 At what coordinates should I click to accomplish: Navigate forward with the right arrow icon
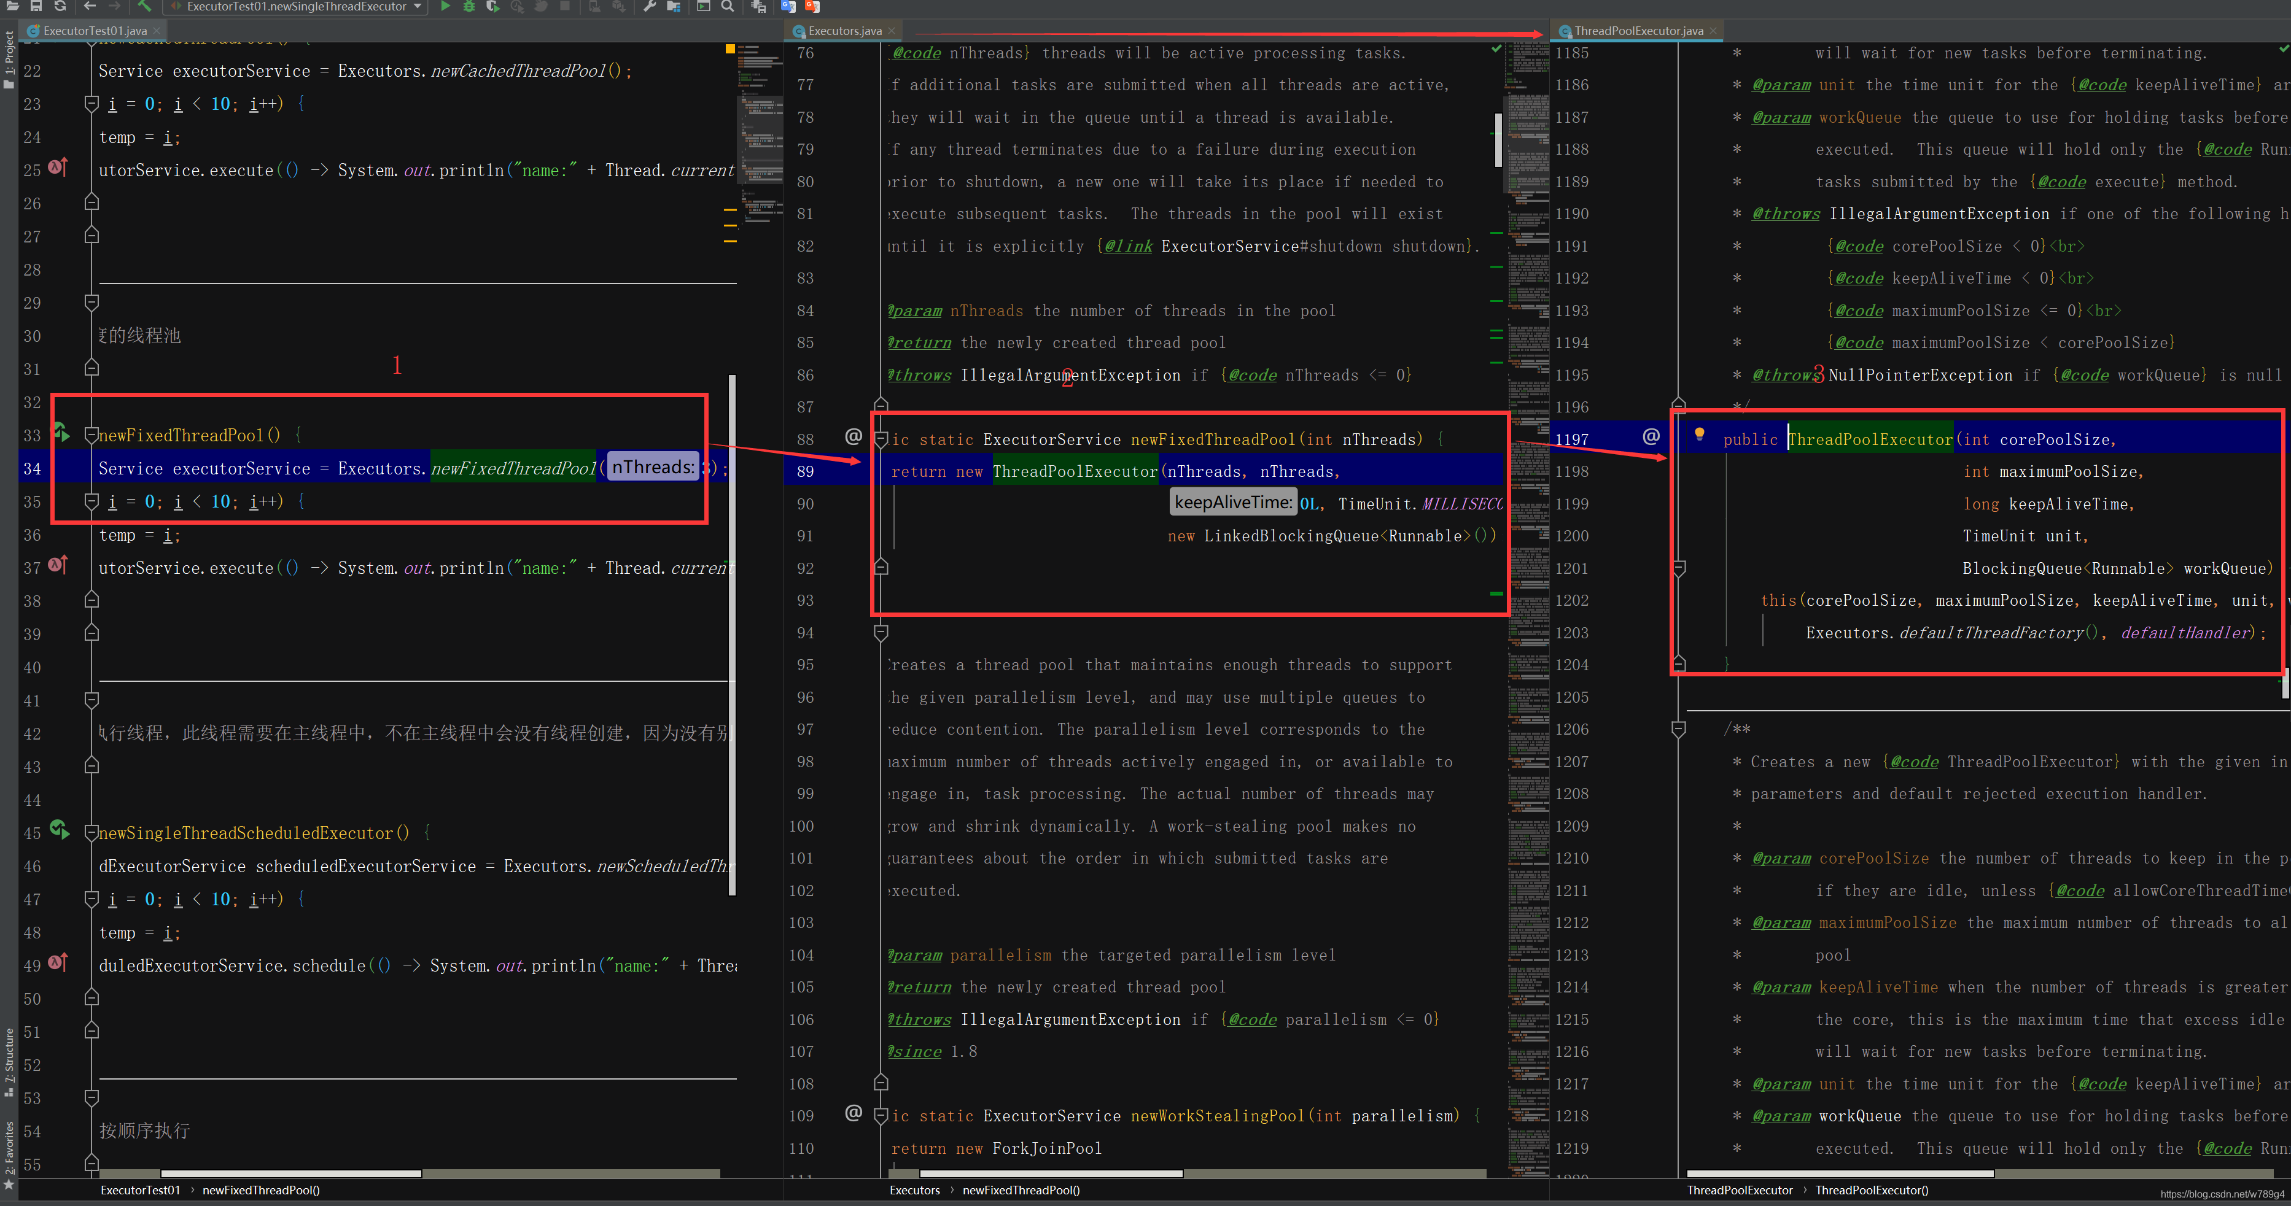[114, 6]
